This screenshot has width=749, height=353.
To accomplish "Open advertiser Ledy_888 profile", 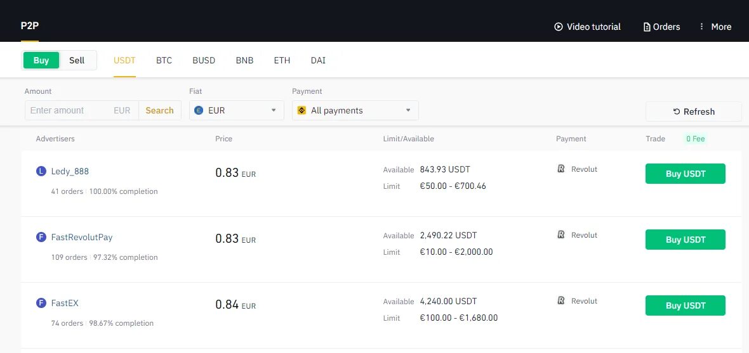I will coord(70,171).
